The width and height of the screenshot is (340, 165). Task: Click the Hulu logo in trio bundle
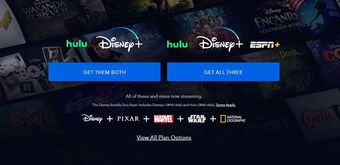(177, 44)
